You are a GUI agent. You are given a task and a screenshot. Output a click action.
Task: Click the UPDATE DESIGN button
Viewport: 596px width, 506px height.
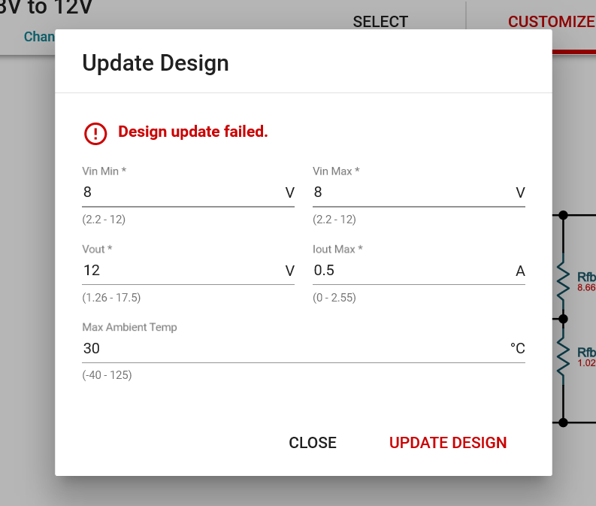[x=448, y=443]
